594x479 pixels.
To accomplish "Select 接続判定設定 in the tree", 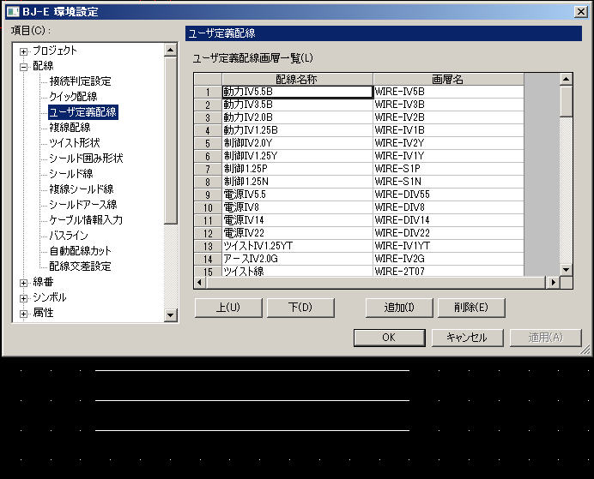I will click(80, 81).
